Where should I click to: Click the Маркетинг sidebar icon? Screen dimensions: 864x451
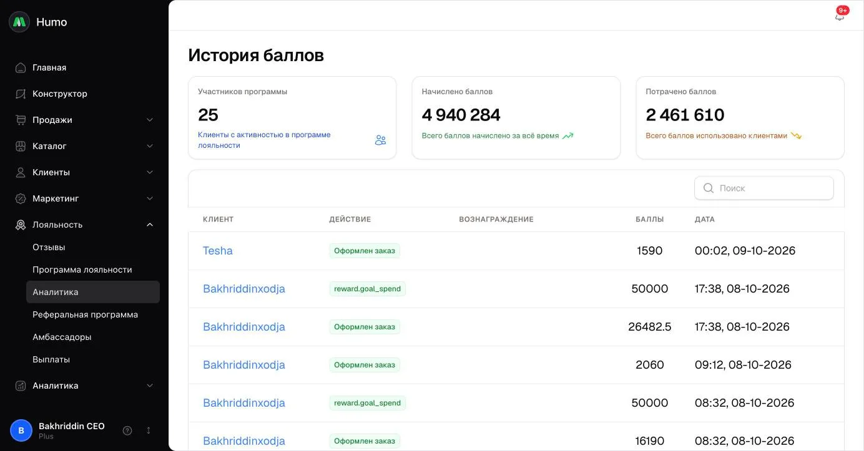click(x=21, y=198)
